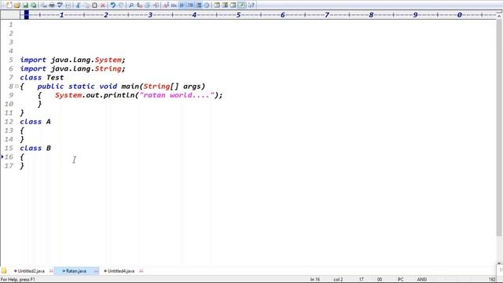Click the "col 2" status bar entry
503x283 pixels.
coord(338,280)
